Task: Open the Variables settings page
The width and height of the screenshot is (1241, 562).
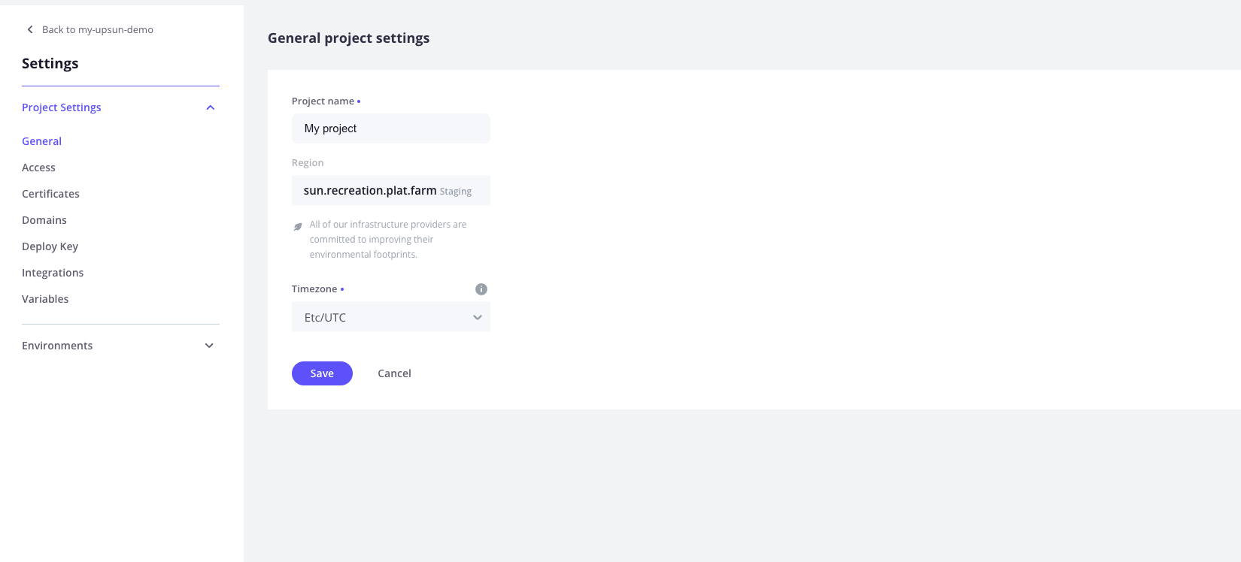Action: pyautogui.click(x=45, y=298)
